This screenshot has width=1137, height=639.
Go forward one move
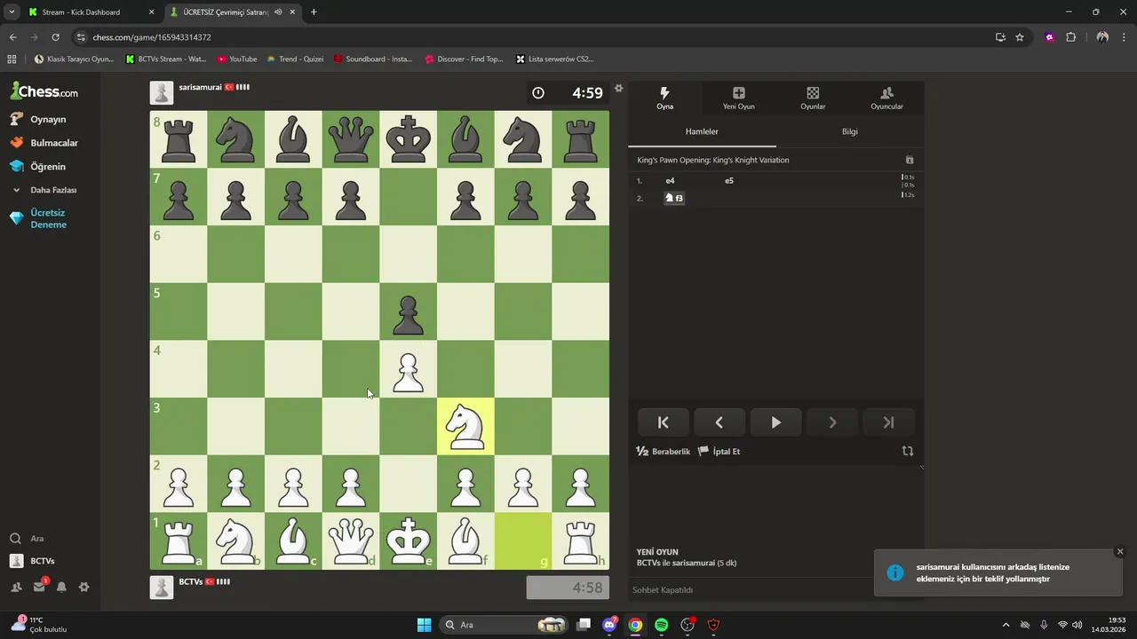pyautogui.click(x=832, y=422)
